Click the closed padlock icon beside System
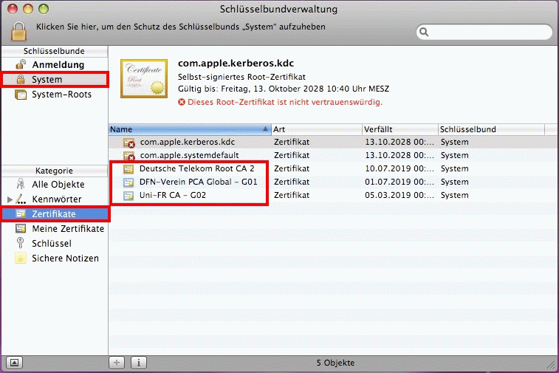 coord(21,79)
